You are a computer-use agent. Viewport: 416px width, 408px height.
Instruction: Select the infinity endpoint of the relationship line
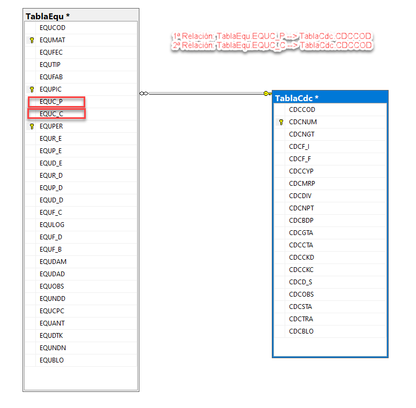tap(144, 94)
